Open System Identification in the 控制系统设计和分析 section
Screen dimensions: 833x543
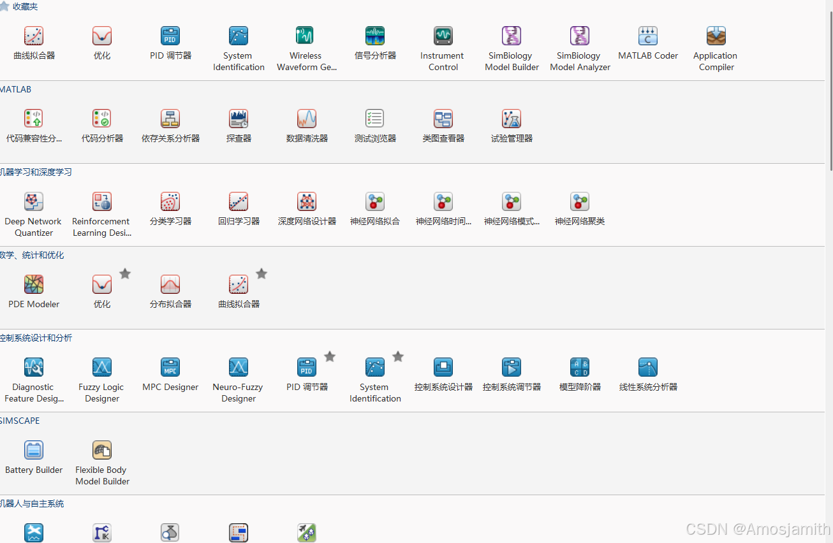[375, 380]
